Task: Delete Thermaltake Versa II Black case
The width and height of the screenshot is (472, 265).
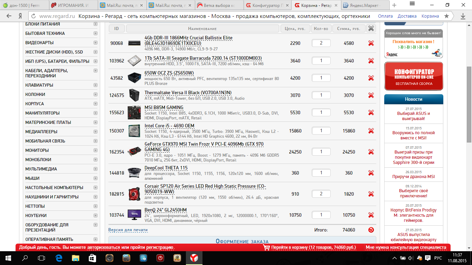Action: coord(371,95)
